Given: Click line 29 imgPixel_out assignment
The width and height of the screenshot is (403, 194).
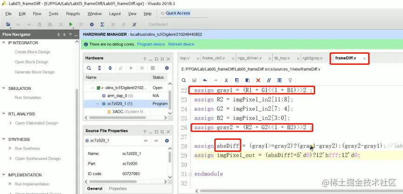Looking at the screenshot, I should [x=276, y=156].
